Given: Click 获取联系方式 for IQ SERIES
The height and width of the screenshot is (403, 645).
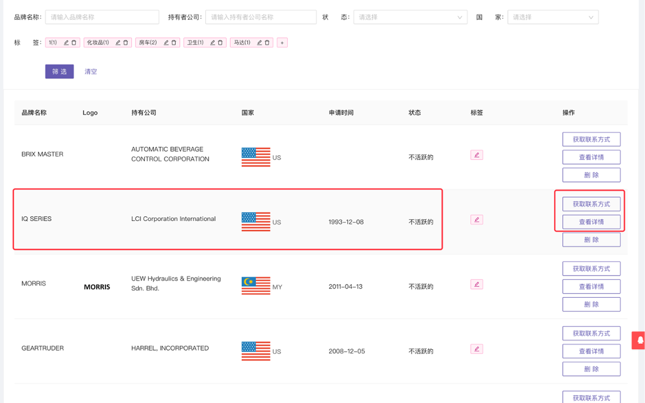Looking at the screenshot, I should click(591, 204).
